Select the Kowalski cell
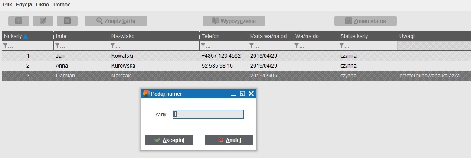471x158 pixels. (x=154, y=56)
